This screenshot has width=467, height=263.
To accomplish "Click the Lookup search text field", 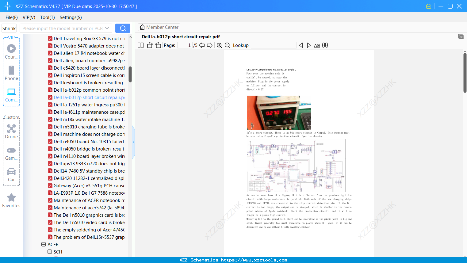I will [x=274, y=45].
